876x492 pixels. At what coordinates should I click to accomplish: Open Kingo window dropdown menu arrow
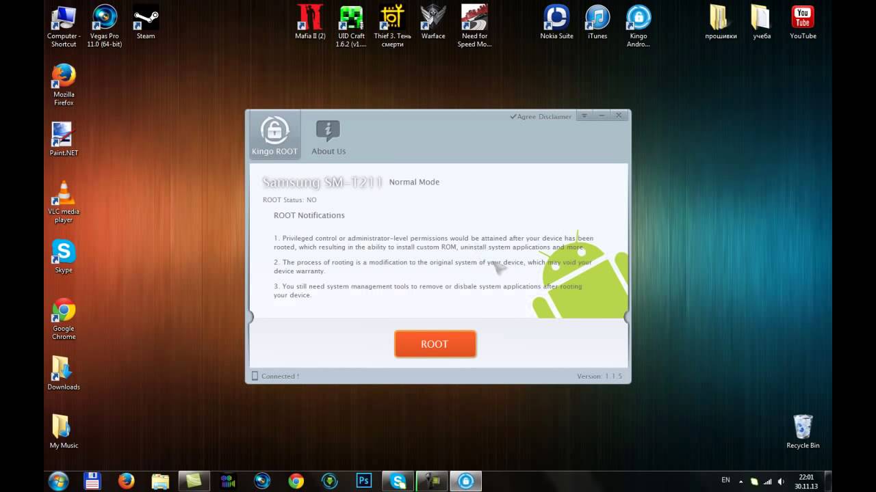point(584,115)
